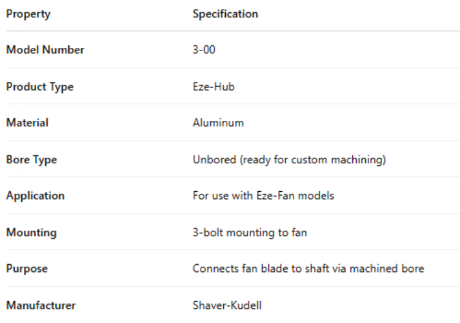The image size is (460, 323).
Task: Click the Shaver-Kudell manufacturer name
Action: (226, 306)
